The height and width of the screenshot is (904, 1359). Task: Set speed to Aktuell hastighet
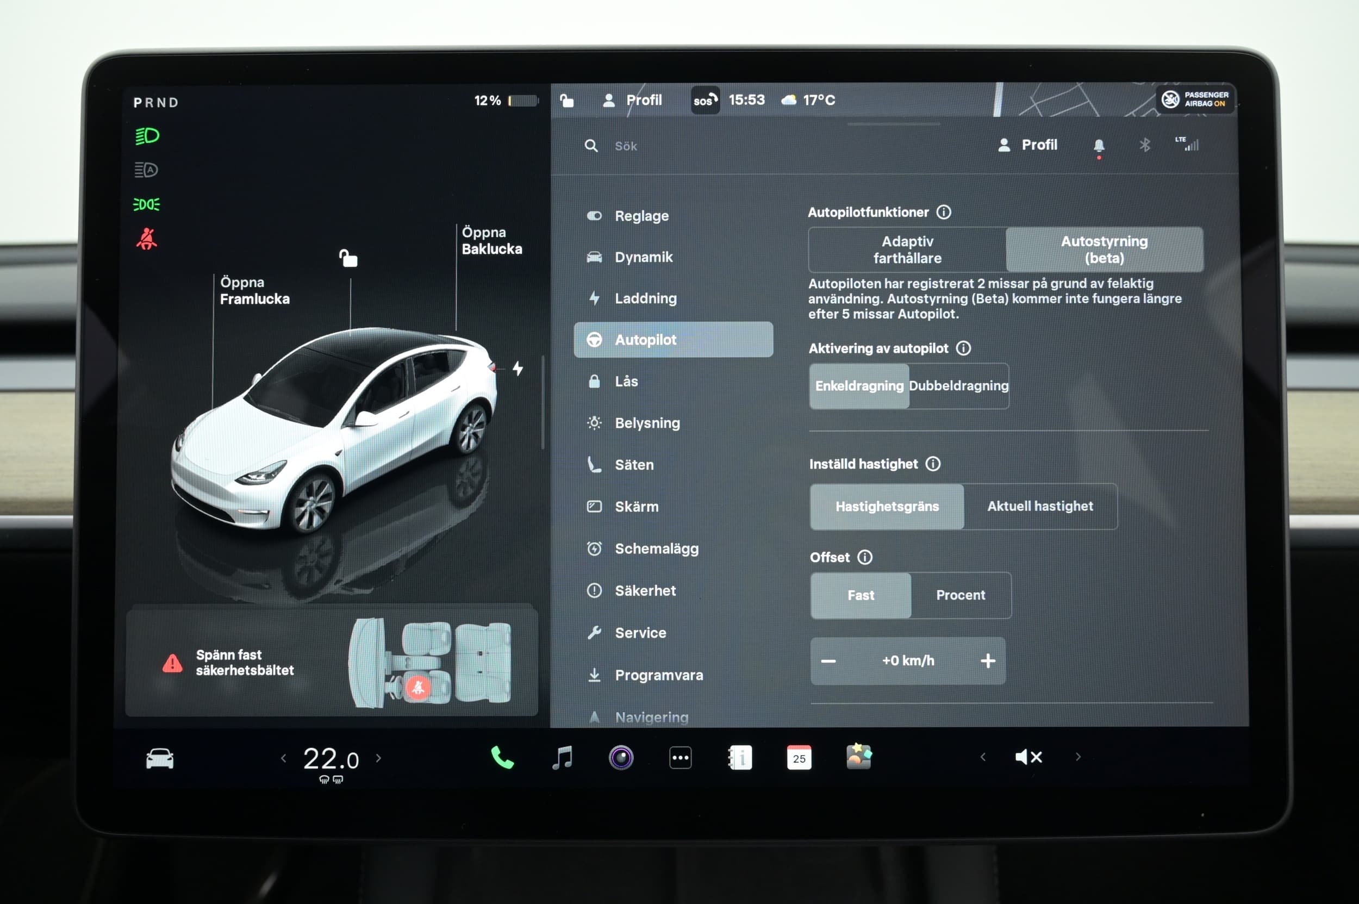click(1040, 506)
